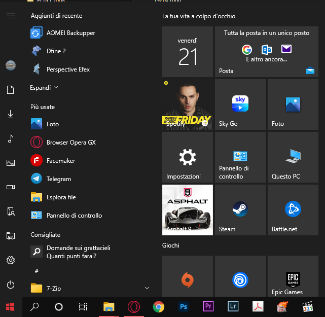Image resolution: width=325 pixels, height=317 pixels.
Task: Click the La tua vita a colpo d'occhio heading
Action: 199,16
